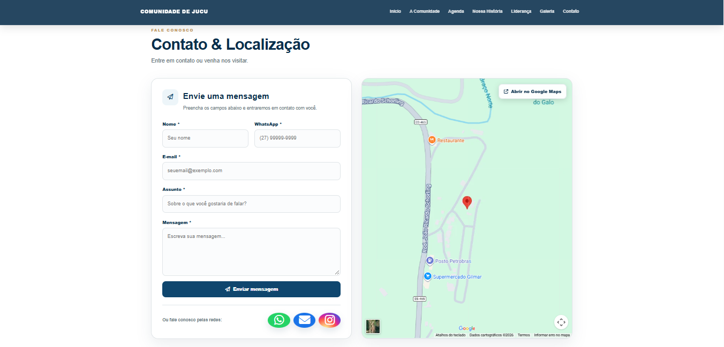Open the map camera controls button
Image resolution: width=724 pixels, height=347 pixels.
[561, 322]
